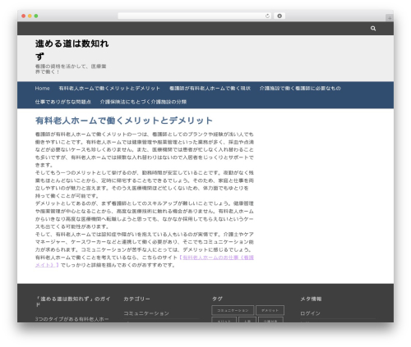Minimize the window with the yellow button

(30, 16)
